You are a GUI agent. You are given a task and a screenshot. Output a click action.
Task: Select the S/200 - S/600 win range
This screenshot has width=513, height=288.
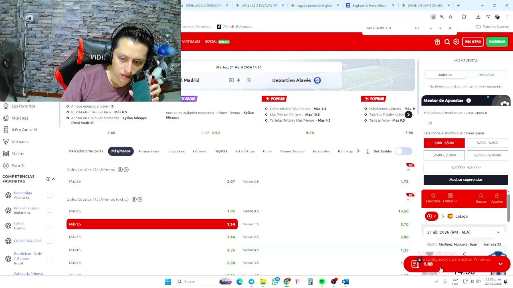[x=487, y=143]
